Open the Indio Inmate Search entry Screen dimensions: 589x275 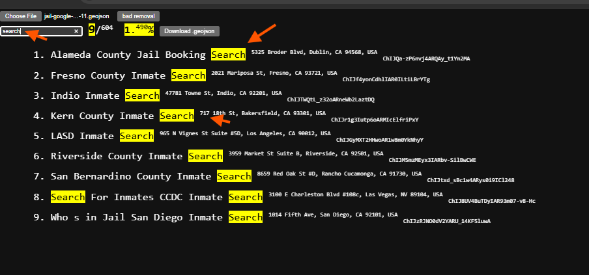pos(105,96)
